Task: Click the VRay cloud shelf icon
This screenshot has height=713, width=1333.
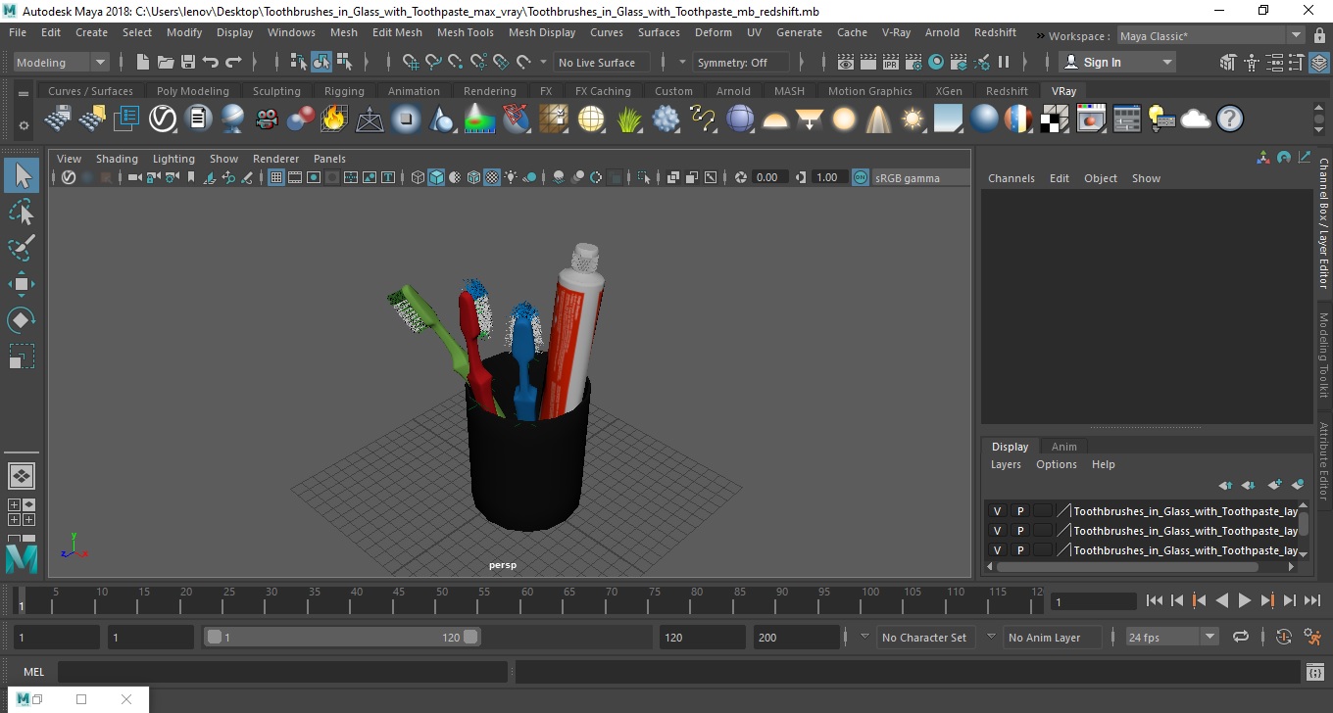Action: tap(1196, 119)
